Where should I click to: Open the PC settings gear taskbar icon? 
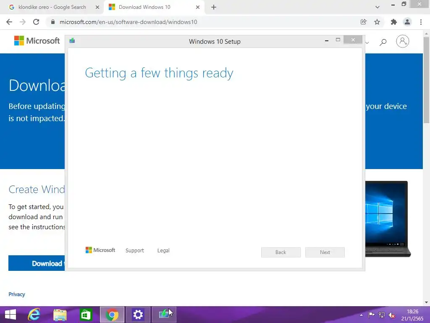138,315
